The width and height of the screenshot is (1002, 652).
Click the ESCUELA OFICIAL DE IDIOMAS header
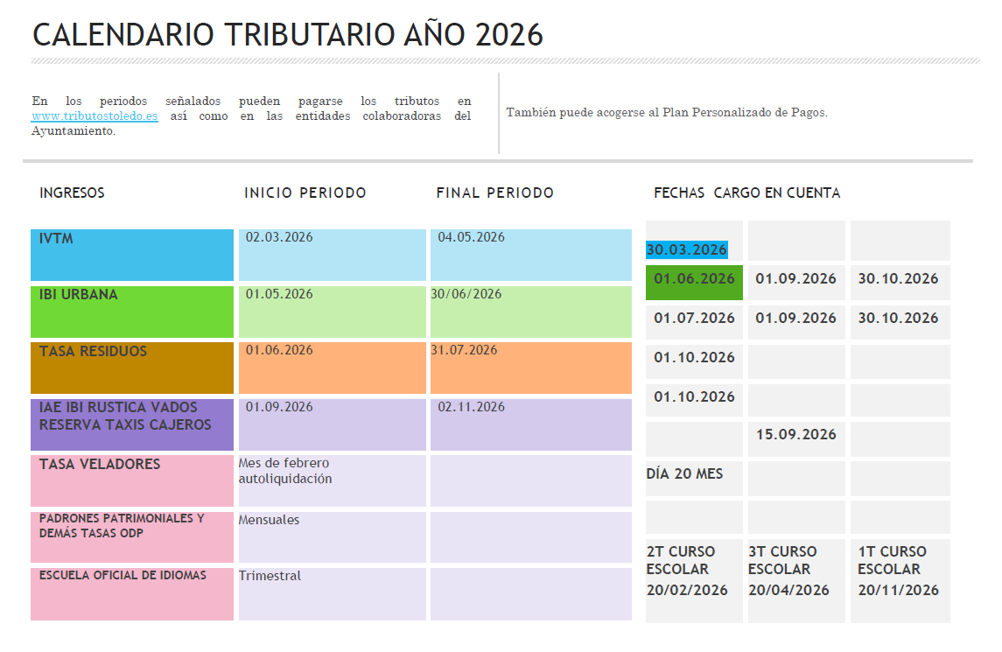131,593
